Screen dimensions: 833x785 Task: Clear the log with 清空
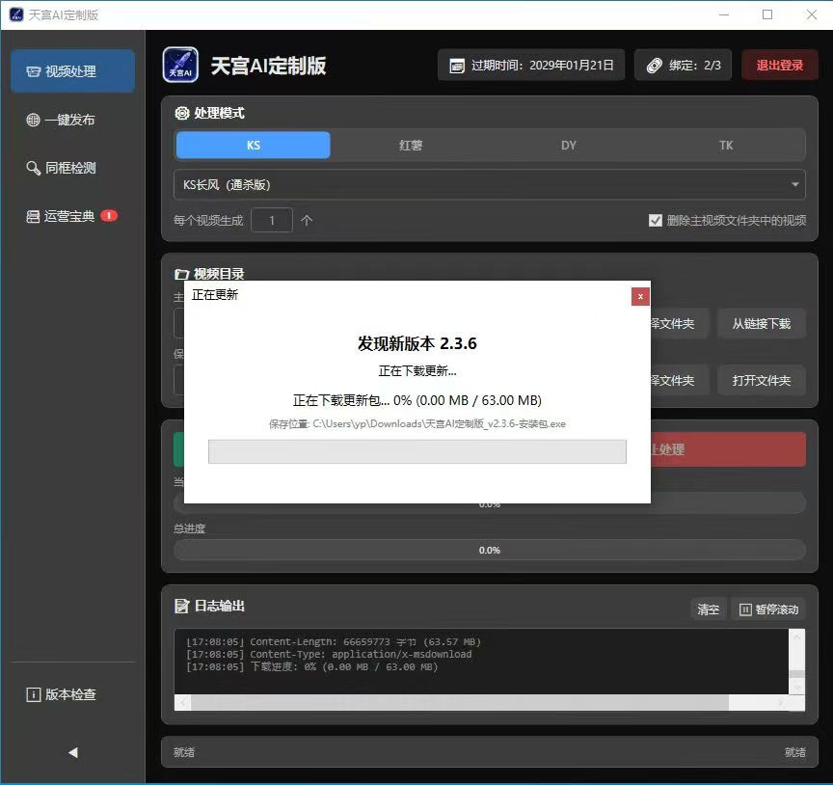(x=709, y=609)
